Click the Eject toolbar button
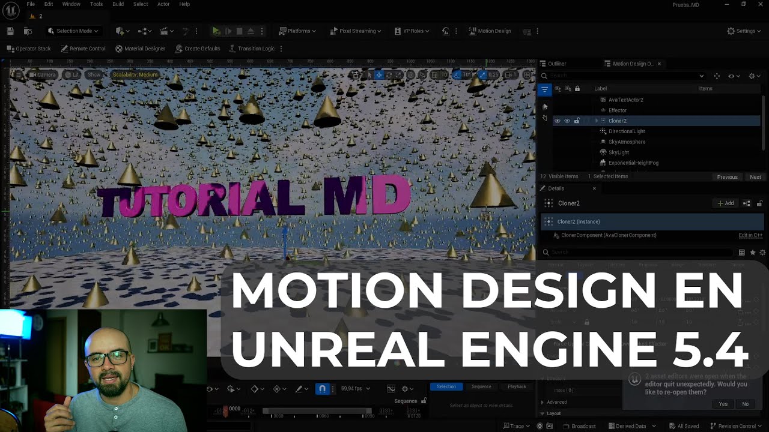The image size is (769, 432). [251, 31]
